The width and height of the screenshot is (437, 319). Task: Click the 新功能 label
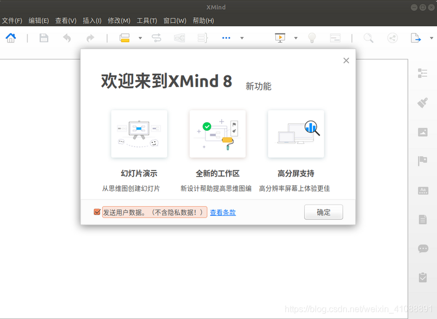click(x=258, y=86)
